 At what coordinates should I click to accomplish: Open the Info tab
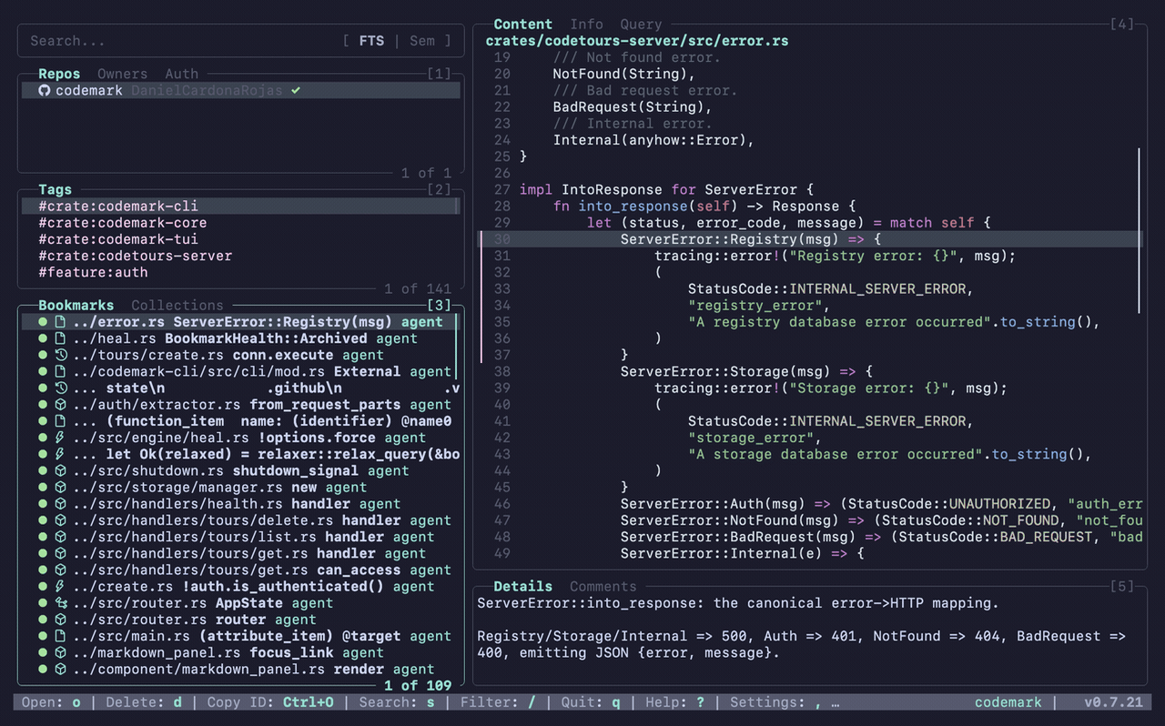click(586, 25)
